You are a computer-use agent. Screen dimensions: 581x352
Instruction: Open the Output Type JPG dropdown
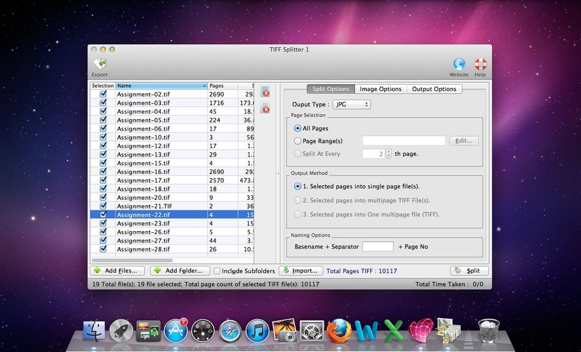(x=351, y=104)
